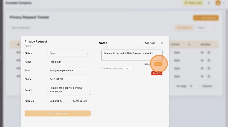This screenshot has height=127, width=228.
Task: Cancel the note edit
Action: tap(147, 64)
